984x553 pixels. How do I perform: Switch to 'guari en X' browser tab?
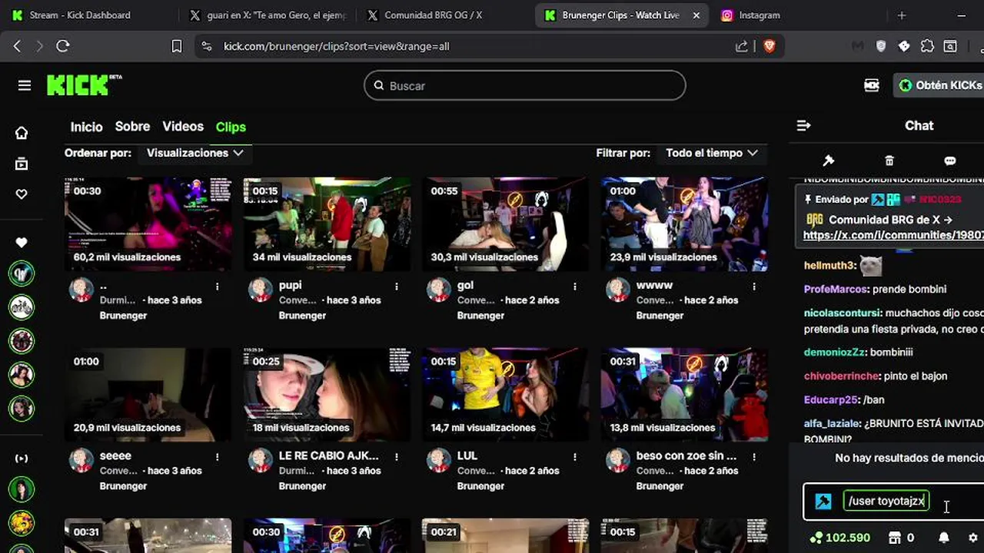(269, 15)
